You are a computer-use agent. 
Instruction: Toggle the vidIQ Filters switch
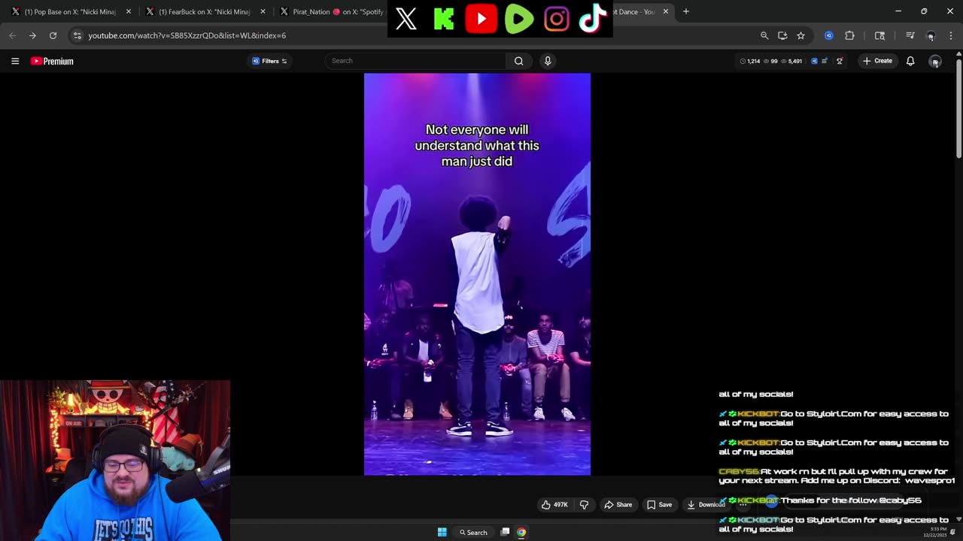(x=269, y=61)
